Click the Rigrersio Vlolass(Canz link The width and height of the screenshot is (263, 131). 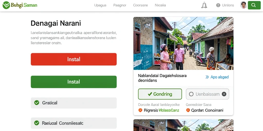point(162,110)
